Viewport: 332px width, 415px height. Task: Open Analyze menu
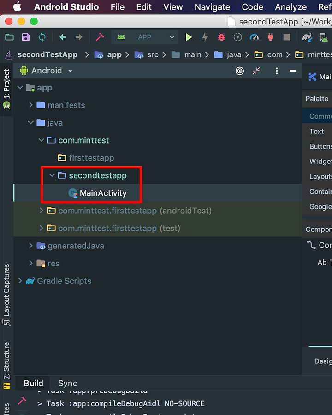291,7
